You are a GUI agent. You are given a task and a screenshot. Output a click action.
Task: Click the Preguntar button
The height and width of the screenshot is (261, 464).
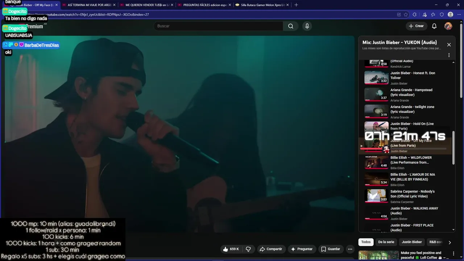coord(302,249)
